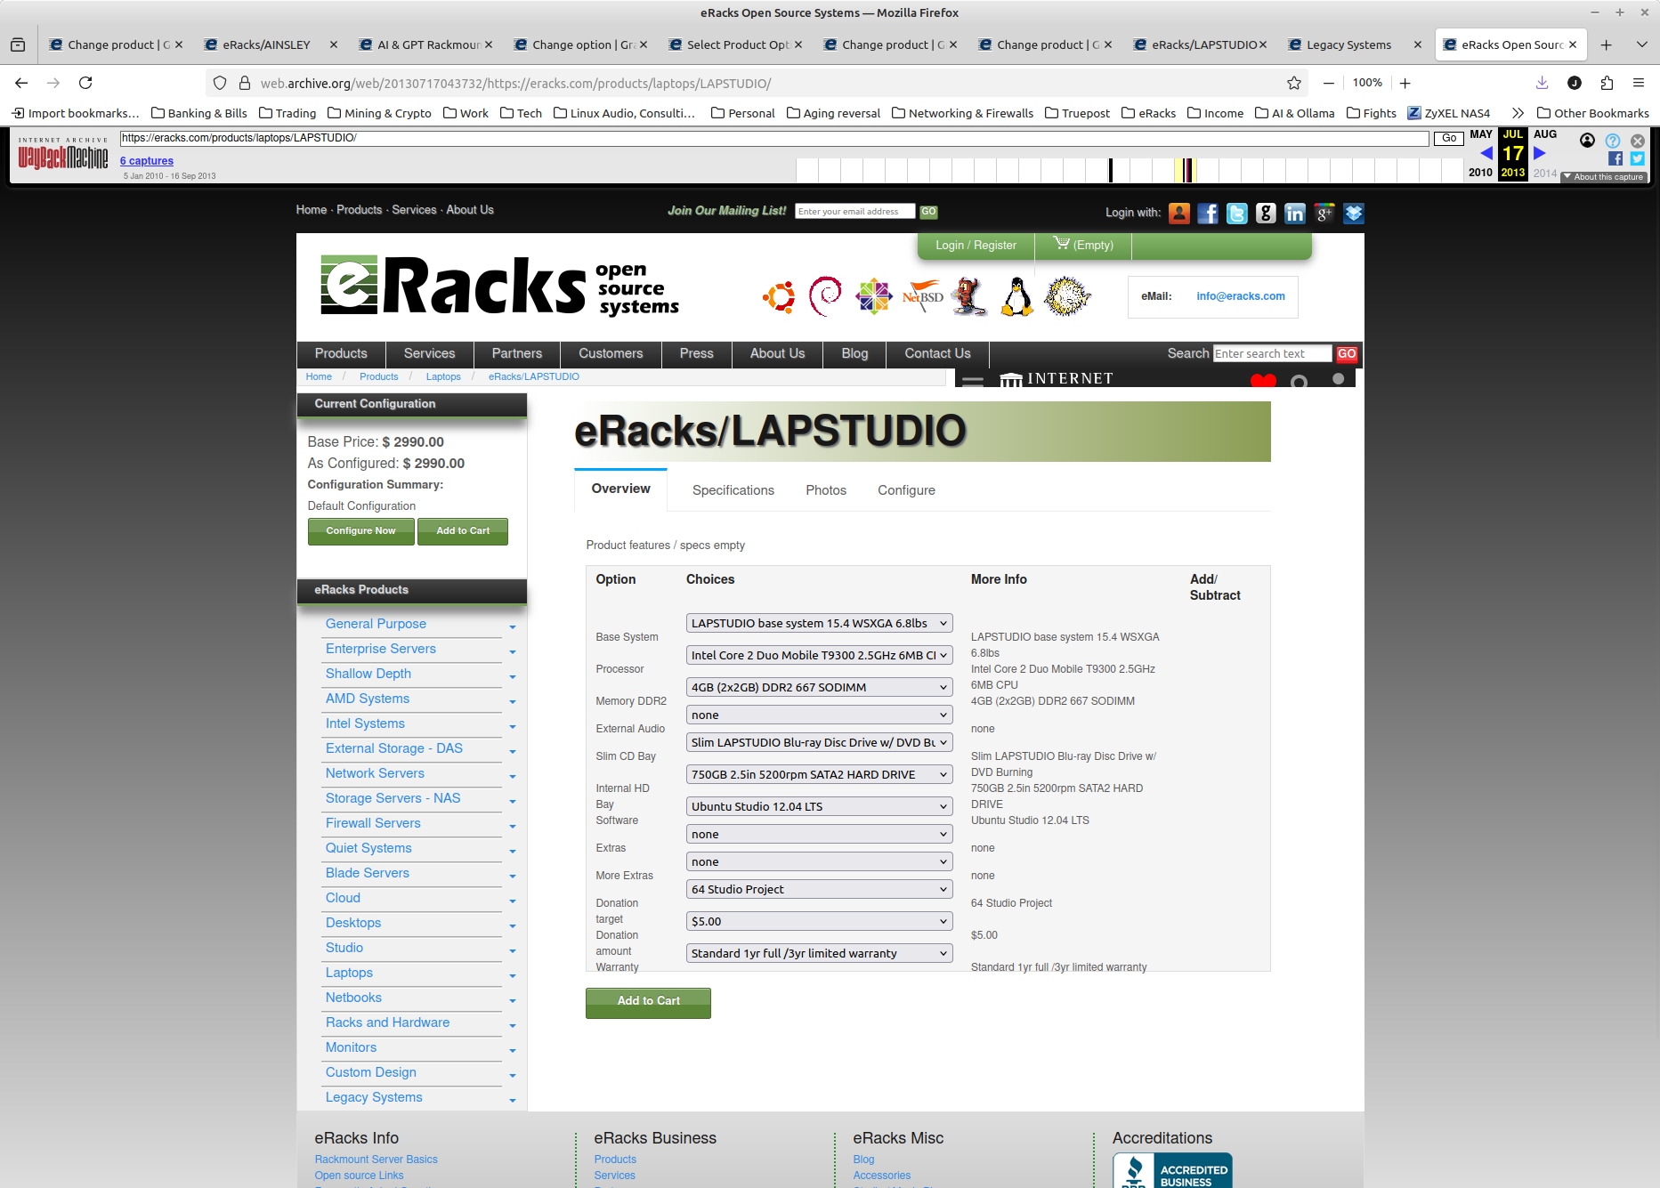
Task: Open the 6 captures link
Action: (147, 161)
